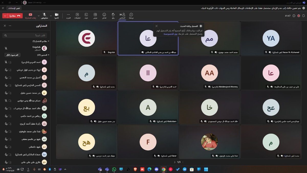The width and height of the screenshot is (307, 173).
Task: Click the mic icon beside بدر محمد حسين عقيل in the list
Action: (x=6, y=93)
